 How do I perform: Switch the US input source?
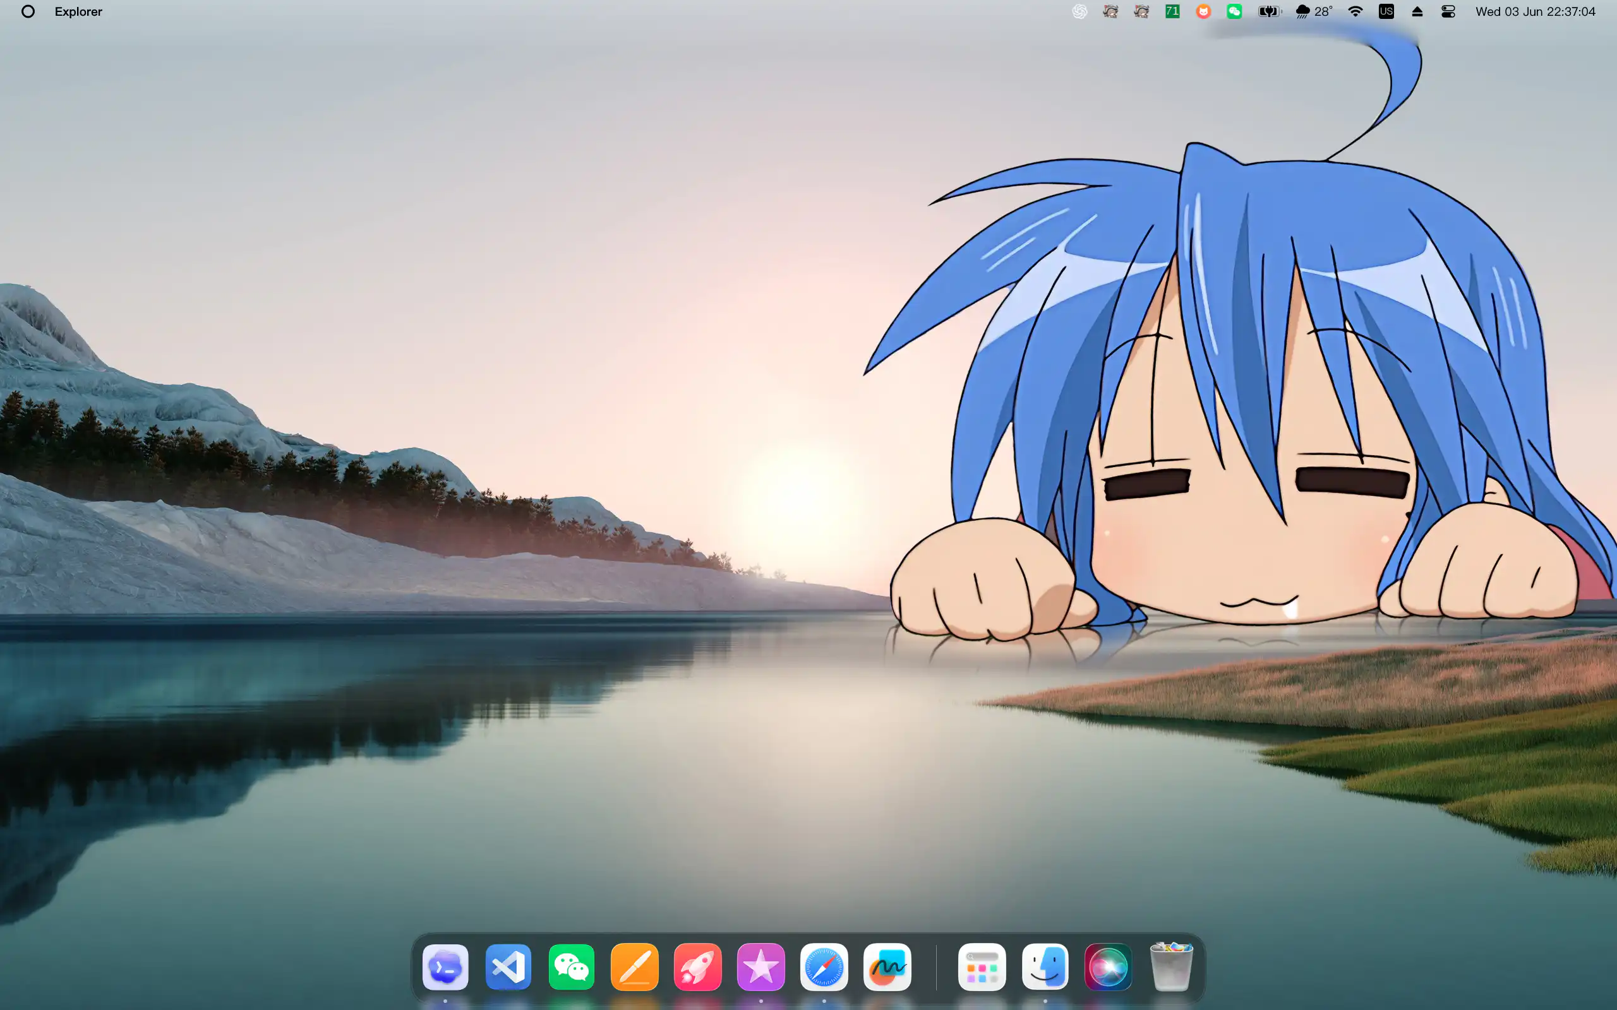pos(1386,11)
